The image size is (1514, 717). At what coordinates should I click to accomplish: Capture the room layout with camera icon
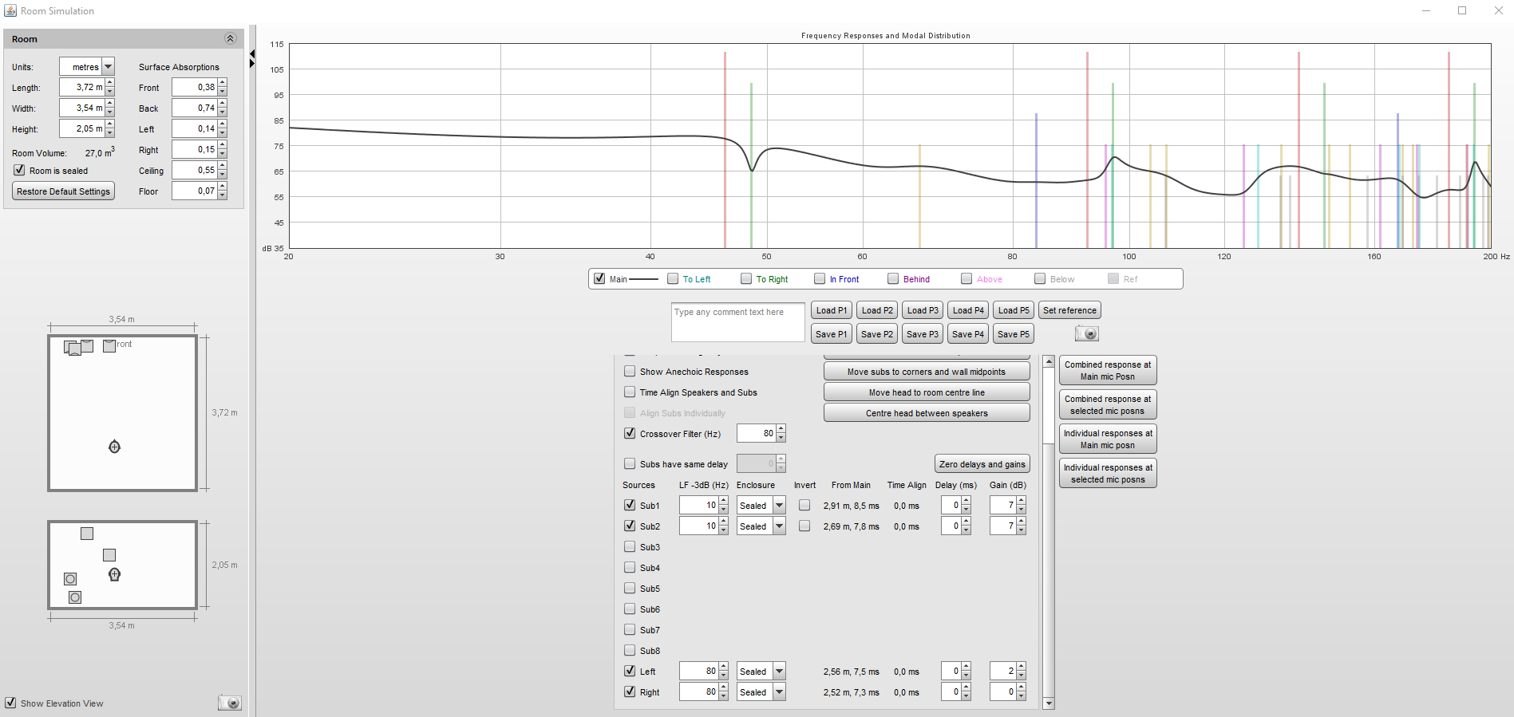230,703
